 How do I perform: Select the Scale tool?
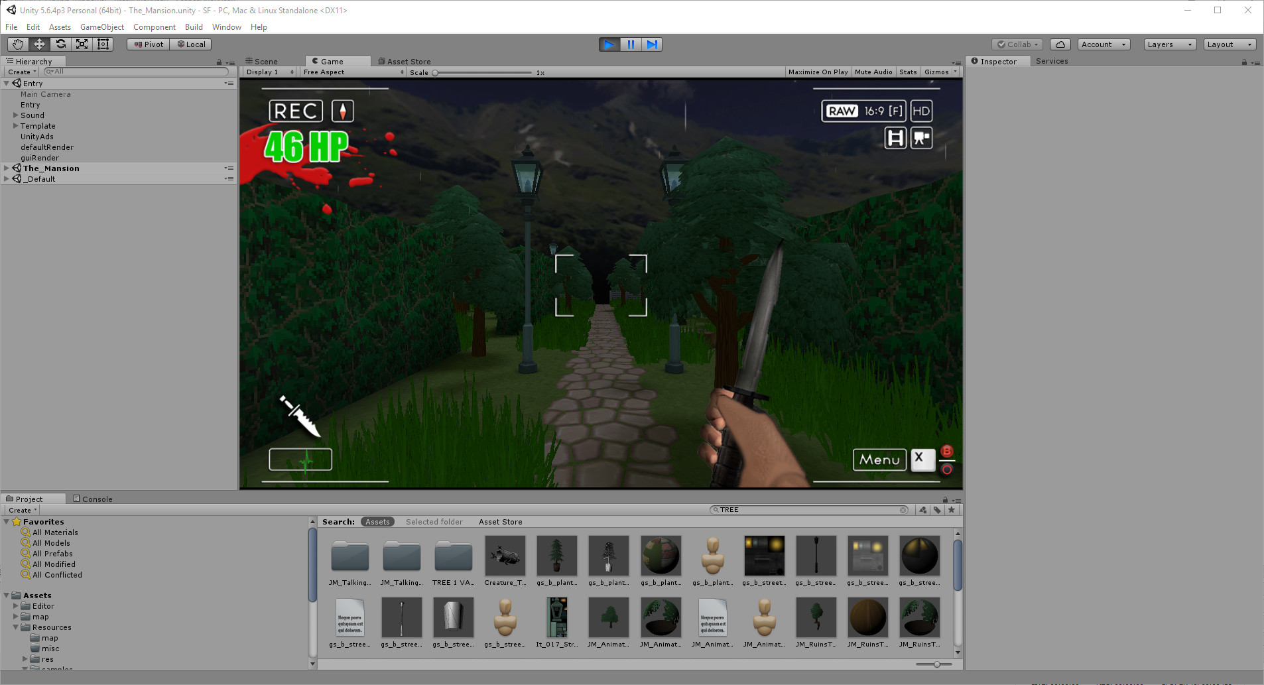(x=82, y=44)
